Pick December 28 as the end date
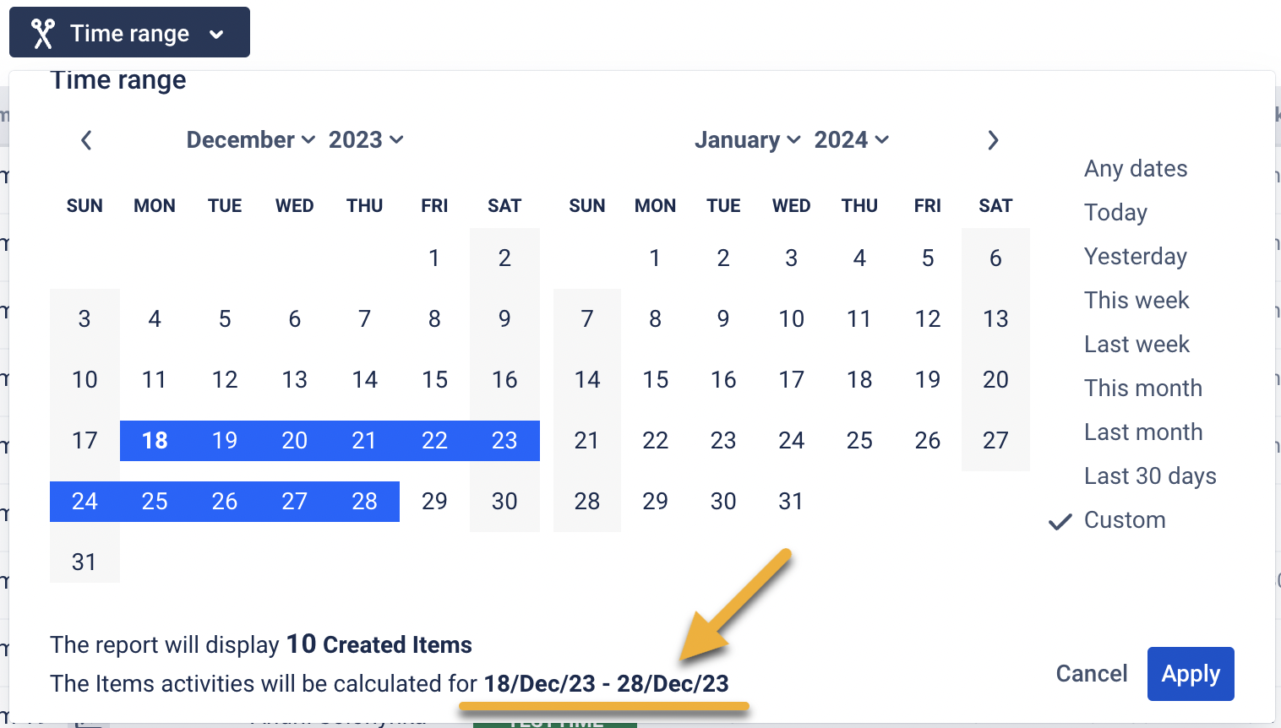 coord(364,502)
